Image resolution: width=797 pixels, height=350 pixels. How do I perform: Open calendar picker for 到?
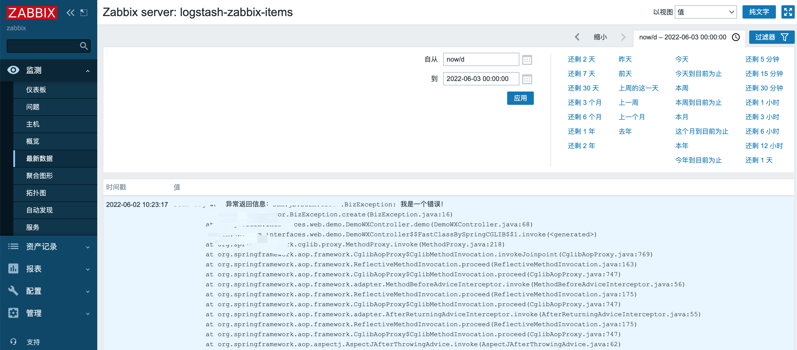(527, 79)
